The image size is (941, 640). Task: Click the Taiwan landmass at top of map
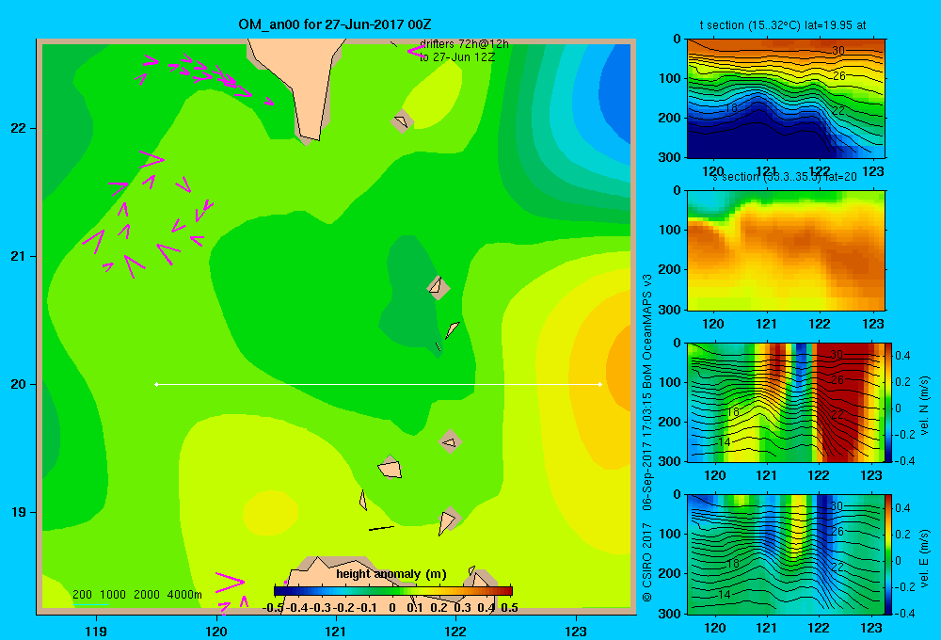300,84
